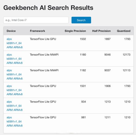Open the alps device link scoring 1180
Image resolution: width=136 pixels, height=135 pixels.
[15, 59]
